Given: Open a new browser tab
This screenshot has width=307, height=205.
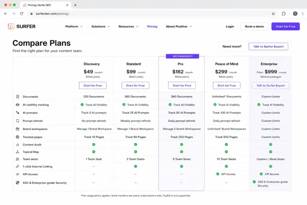Looking at the screenshot, I should coord(75,5).
